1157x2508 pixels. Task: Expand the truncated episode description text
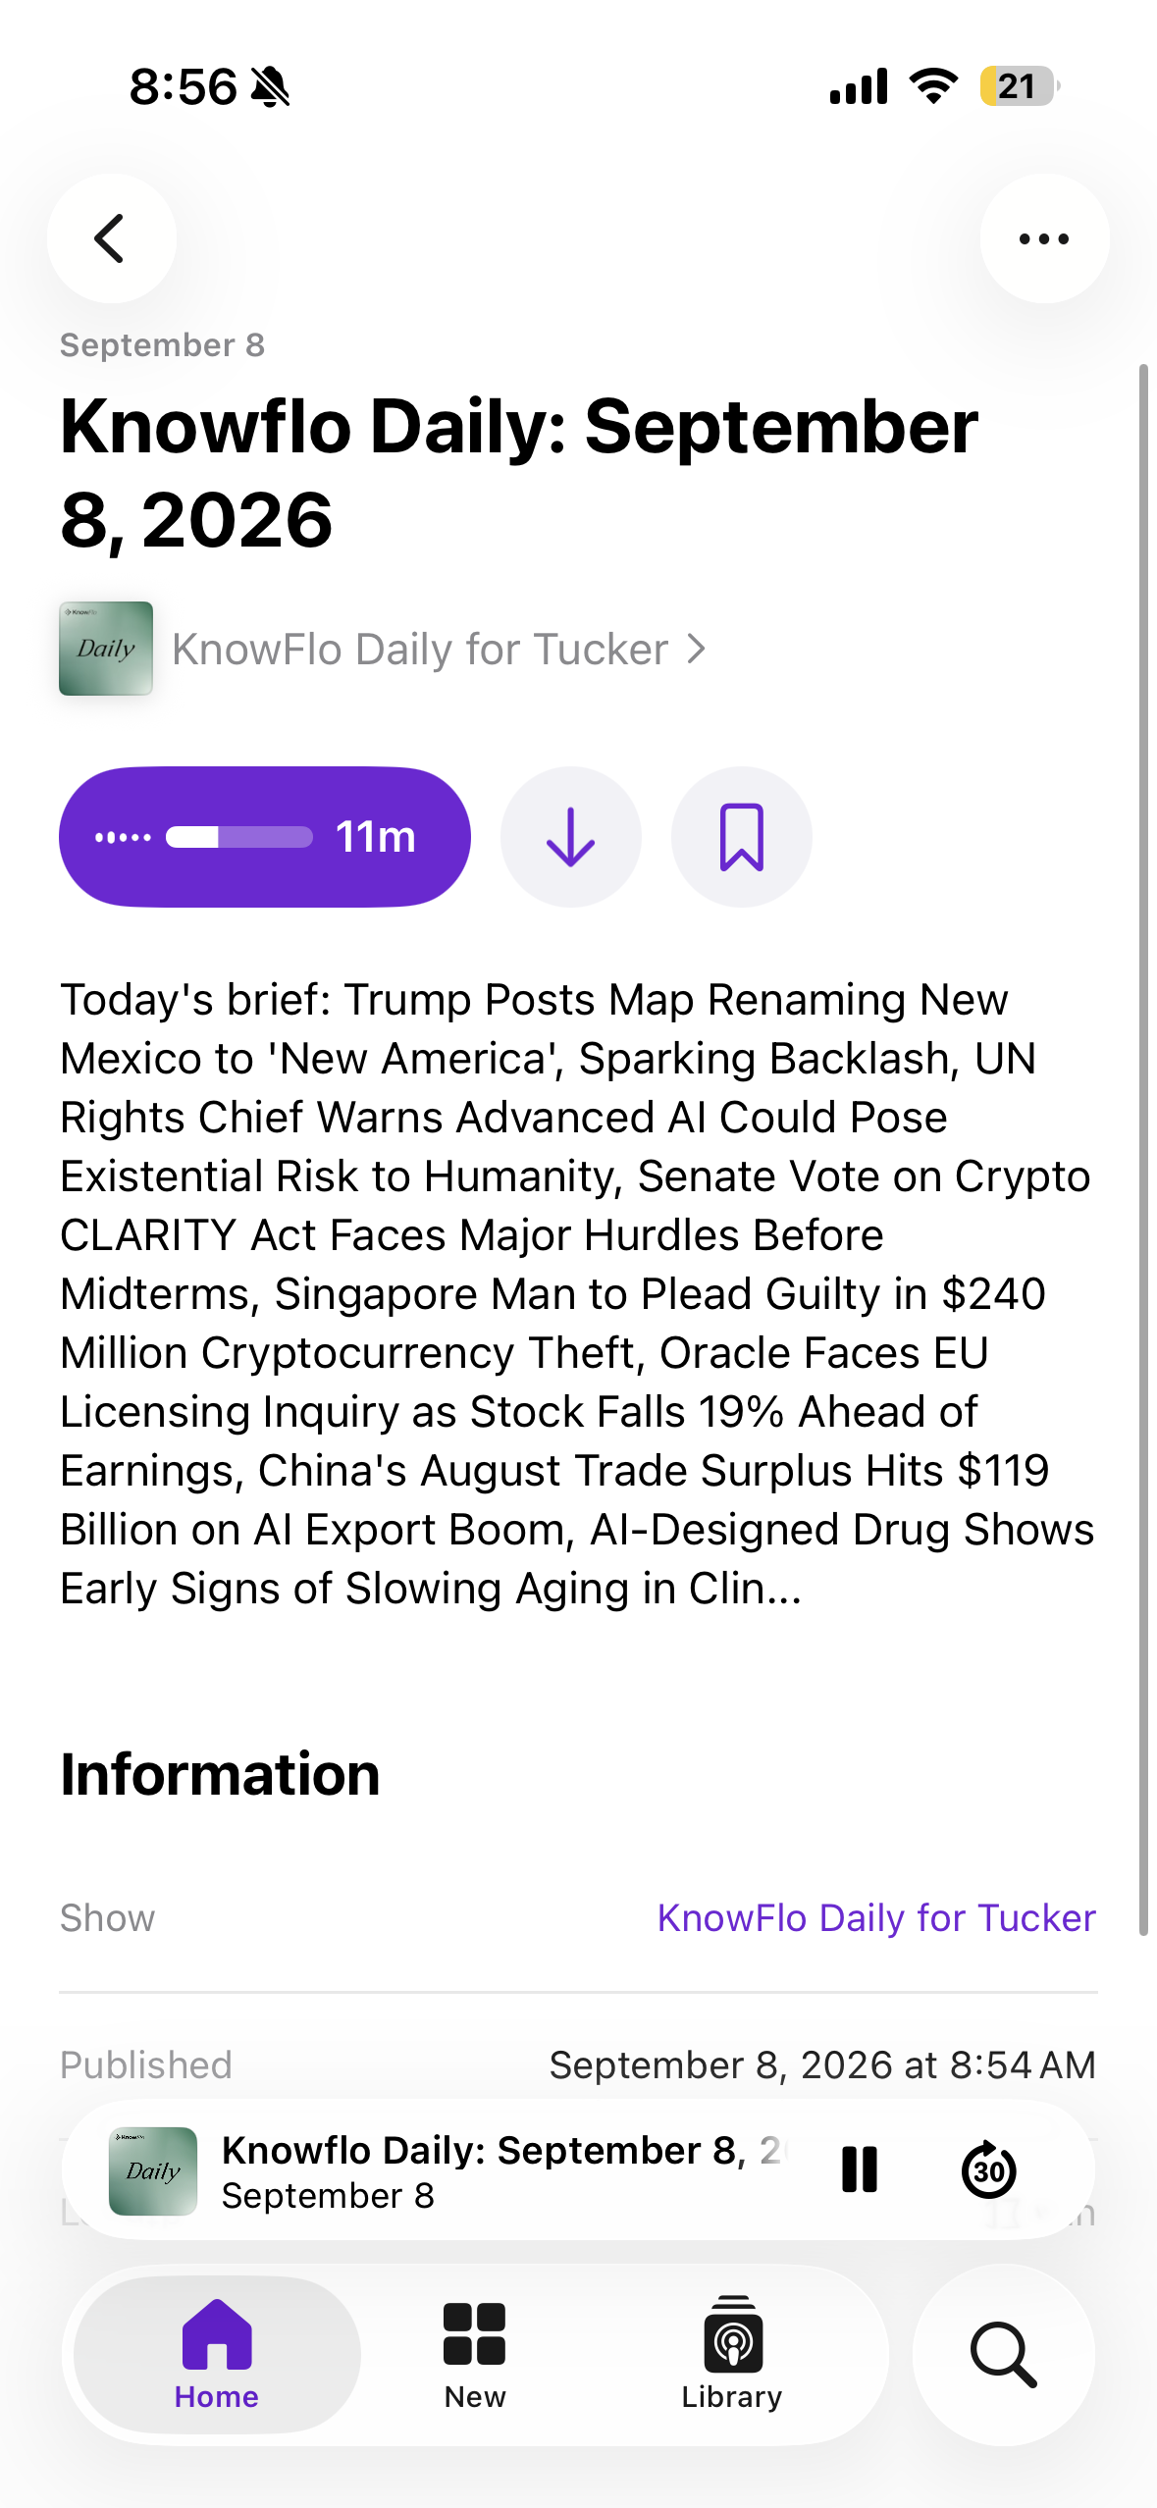[577, 1293]
